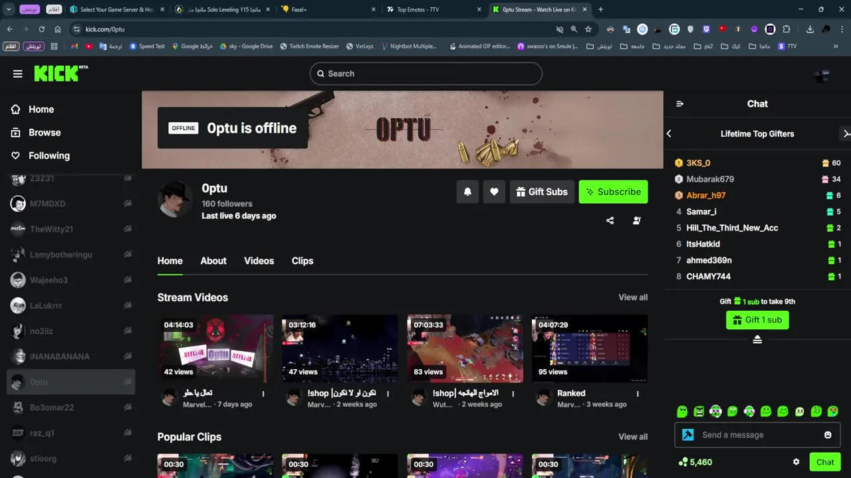Click the Kick logo
The width and height of the screenshot is (851, 478).
61,73
